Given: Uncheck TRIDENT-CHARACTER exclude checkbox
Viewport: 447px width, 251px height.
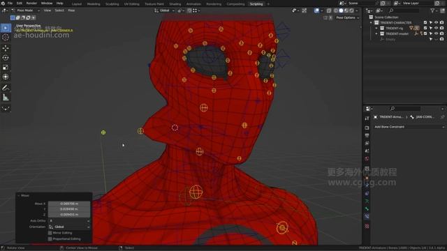Looking at the screenshot, I should pos(425,22).
